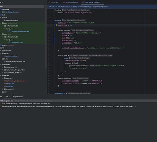This screenshot has height=142, width=157.
Task: Open the Project Errors tab
Action: [18, 97]
